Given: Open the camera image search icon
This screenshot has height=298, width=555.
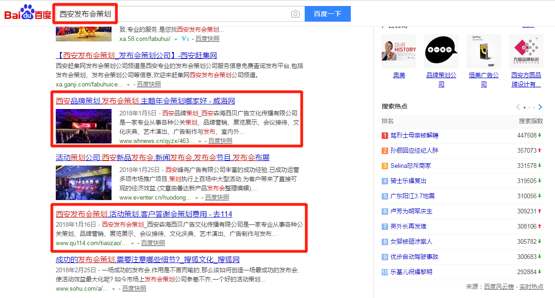Looking at the screenshot, I should pyautogui.click(x=295, y=14).
